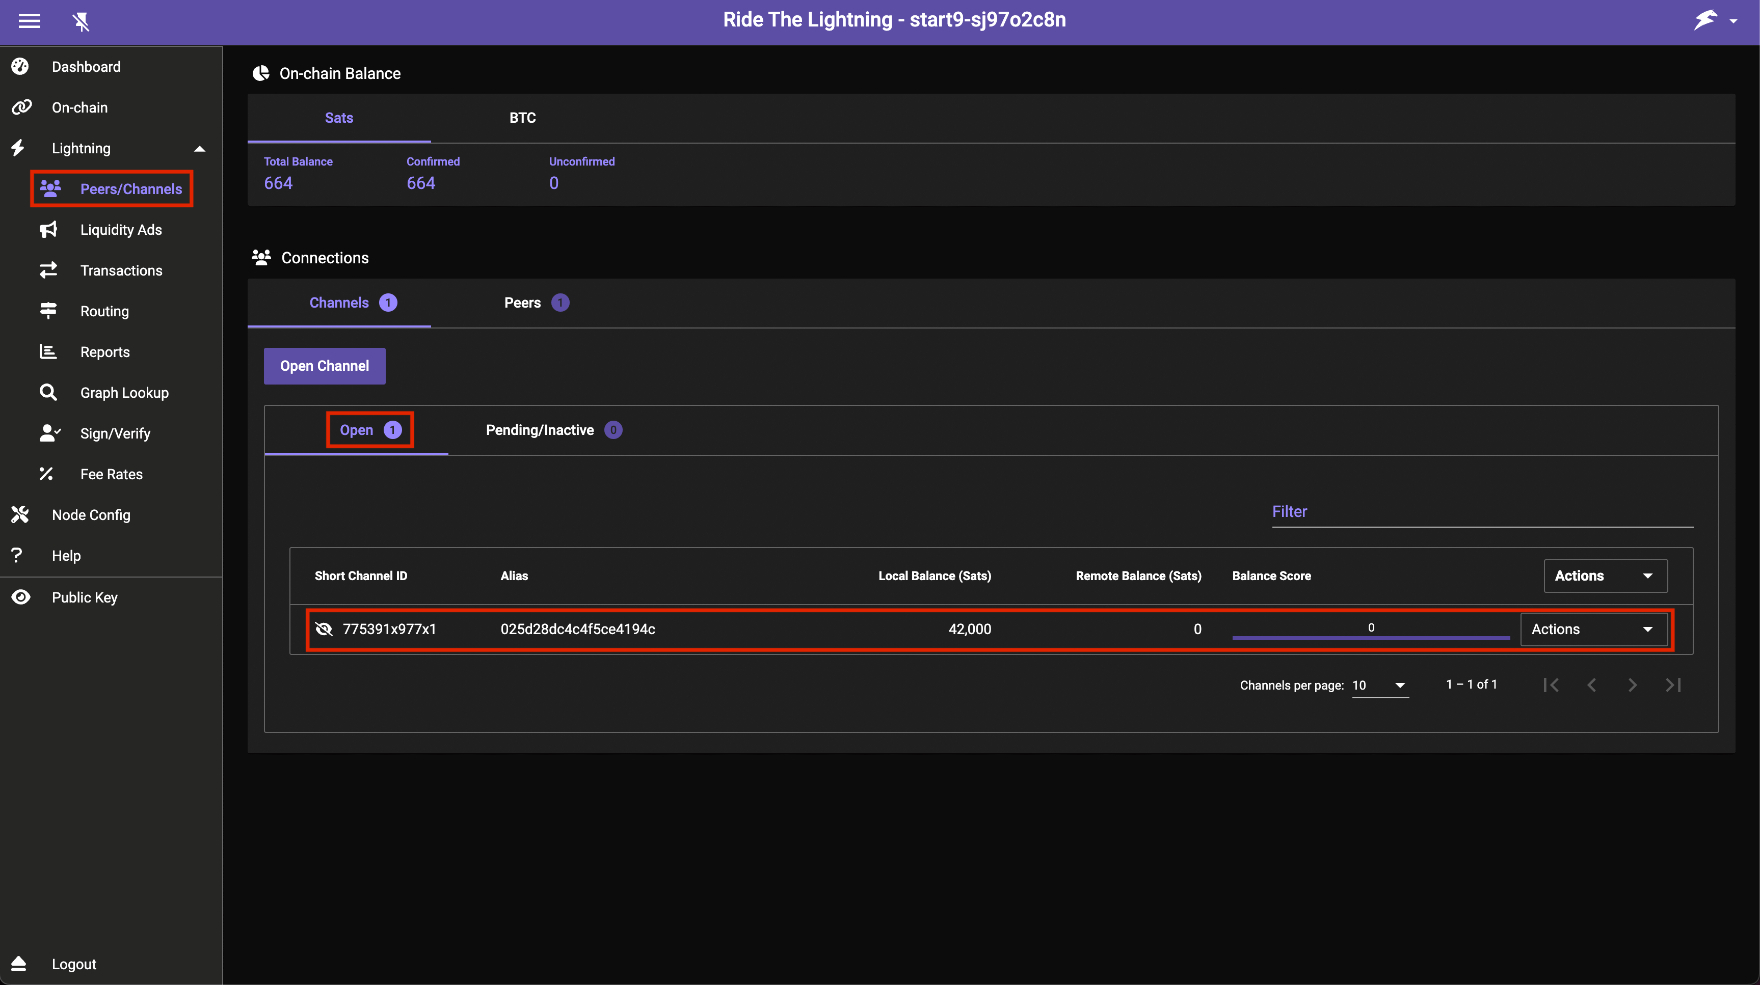This screenshot has height=985, width=1760.
Task: Open Liquidity Ads via megaphone icon
Action: coord(48,230)
